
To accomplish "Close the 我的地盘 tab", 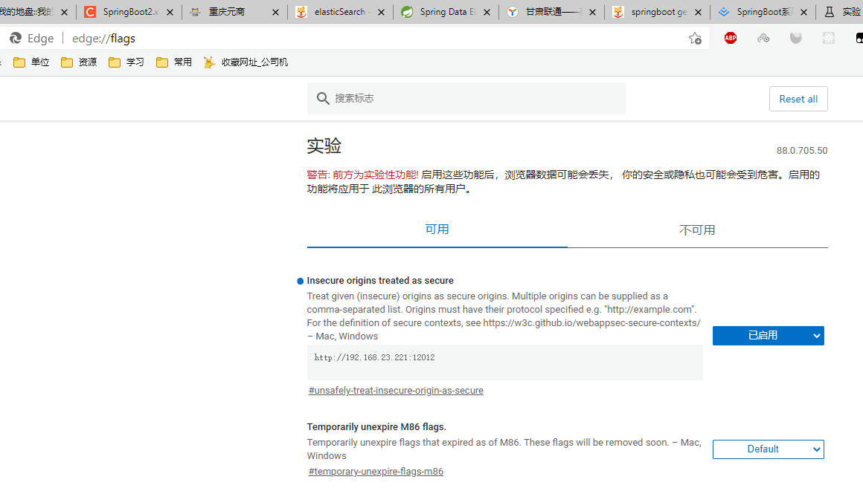I will coord(64,12).
